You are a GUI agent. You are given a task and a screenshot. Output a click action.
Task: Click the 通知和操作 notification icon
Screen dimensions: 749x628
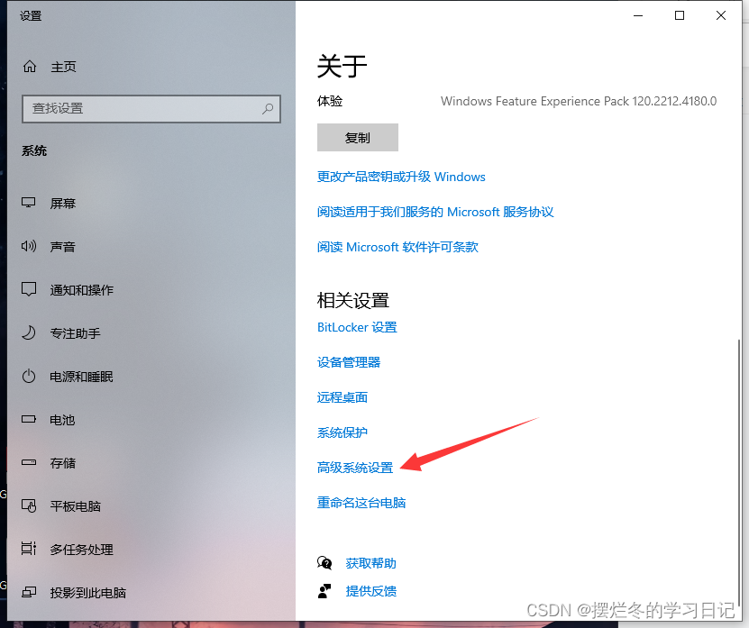[29, 289]
